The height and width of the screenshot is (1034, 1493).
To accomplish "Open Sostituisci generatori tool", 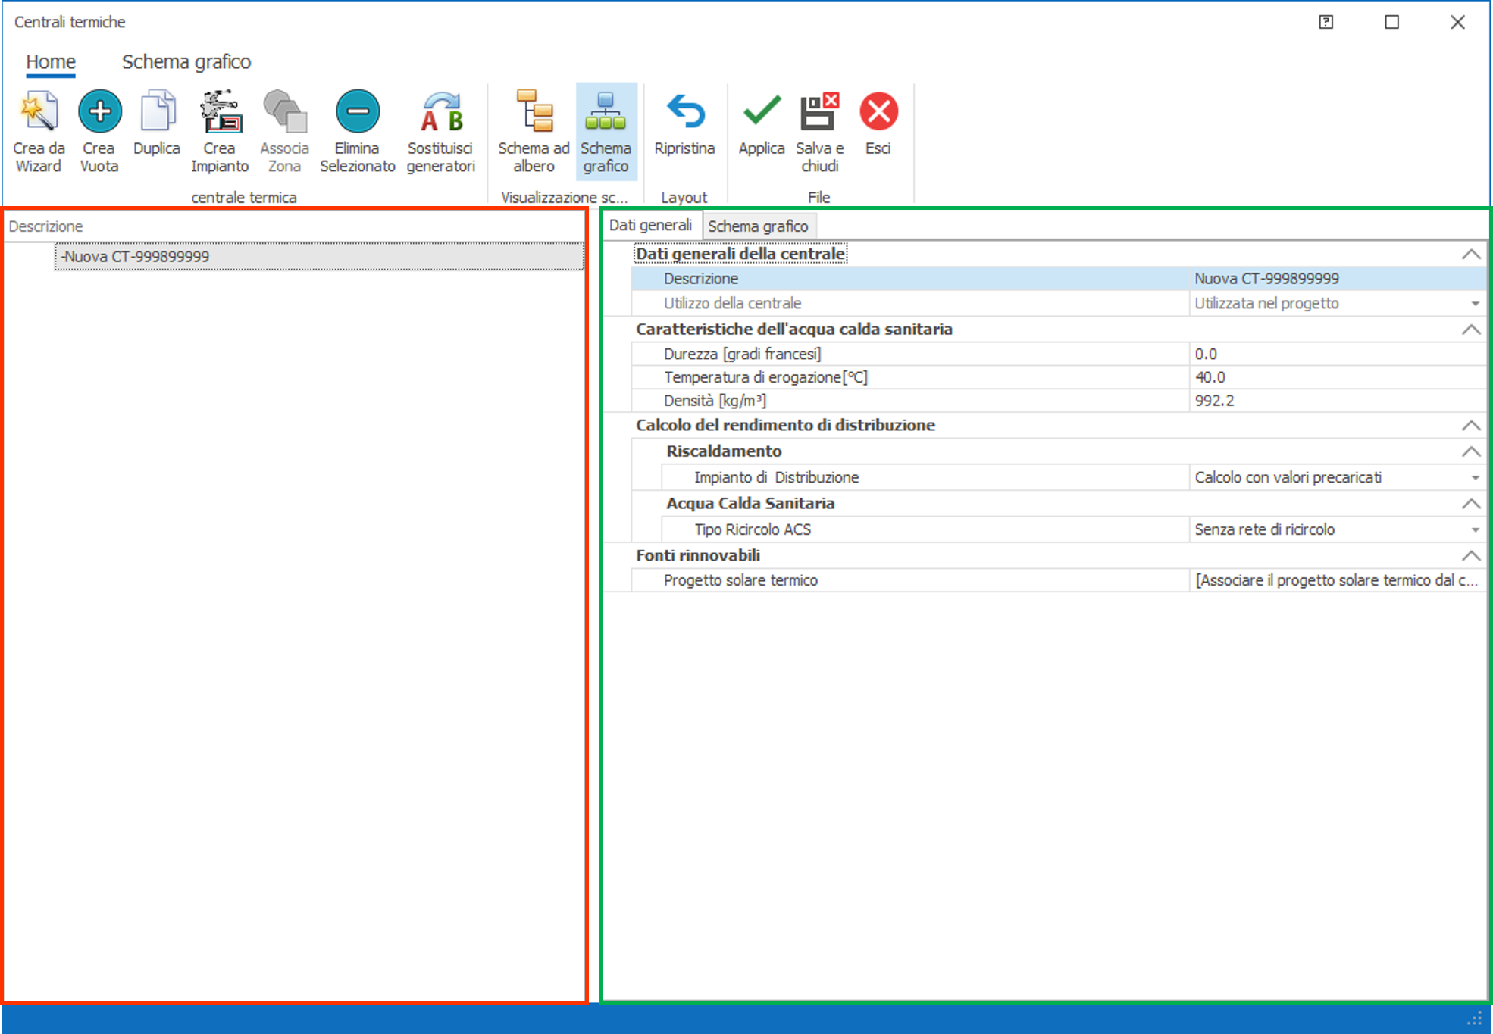I will click(440, 114).
